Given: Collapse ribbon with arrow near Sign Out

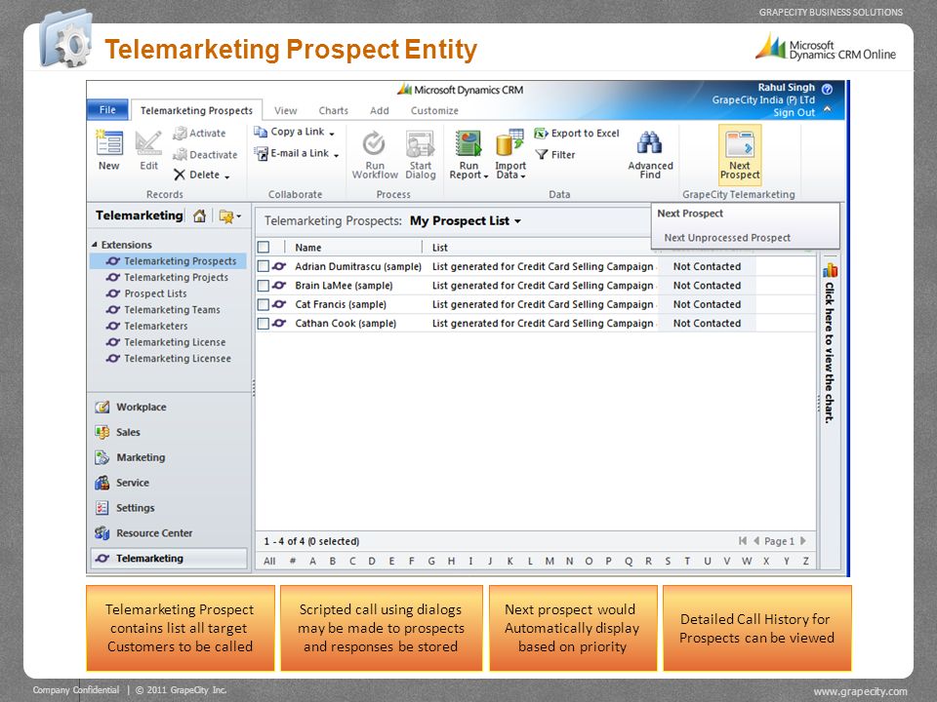Looking at the screenshot, I should coord(828,109).
